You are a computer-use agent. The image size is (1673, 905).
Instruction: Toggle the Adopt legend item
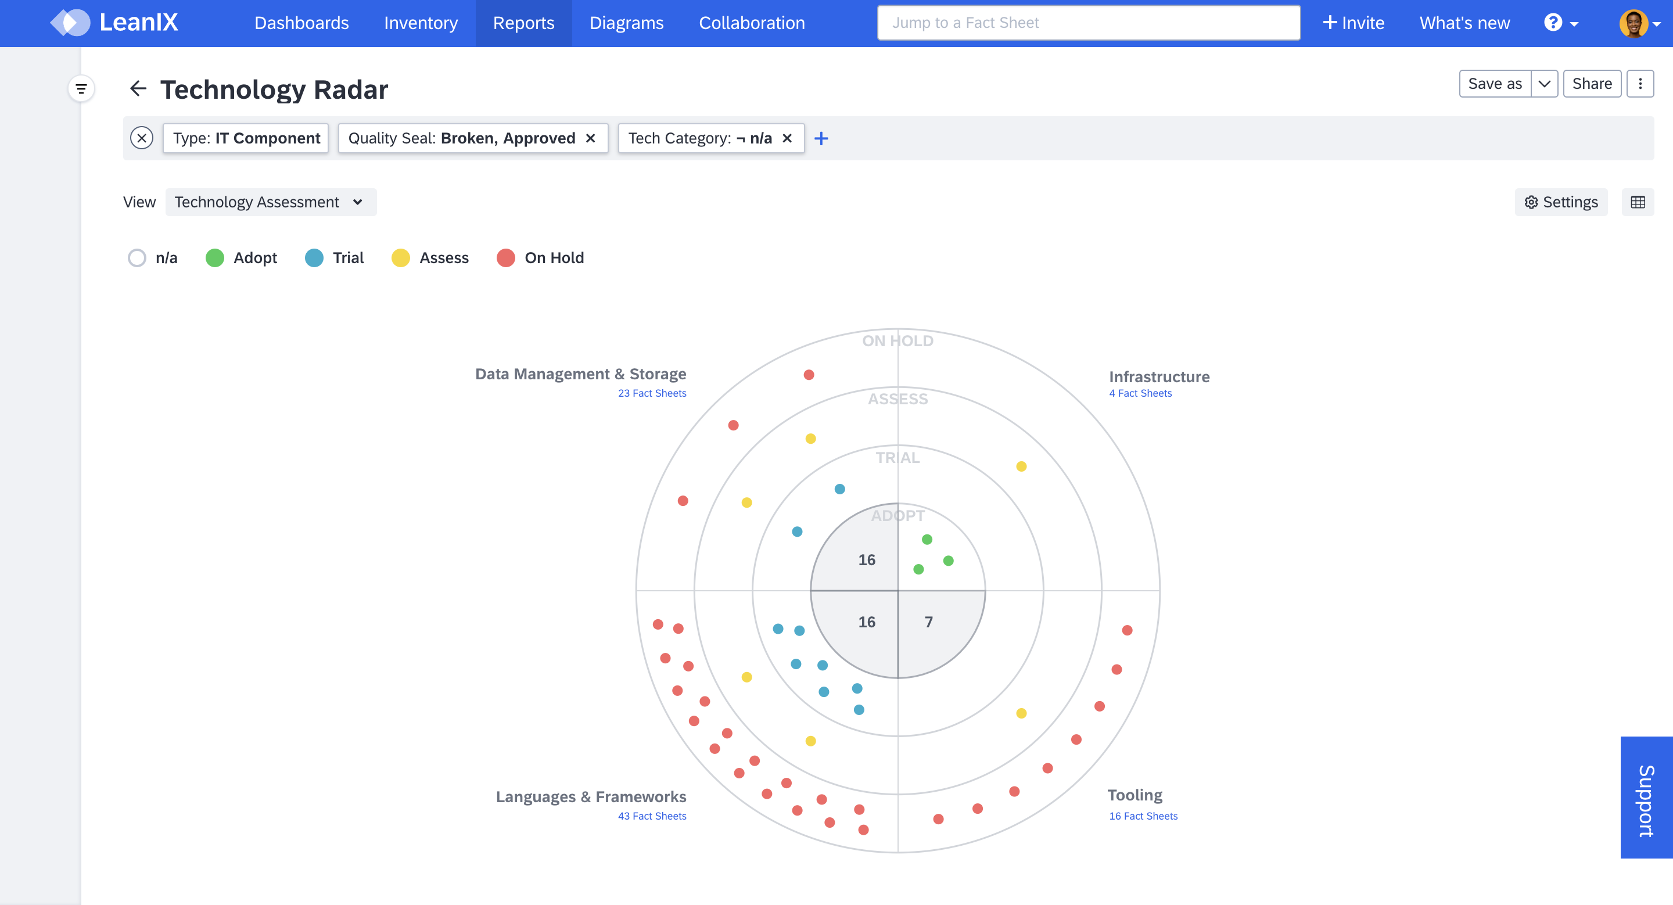coord(241,258)
